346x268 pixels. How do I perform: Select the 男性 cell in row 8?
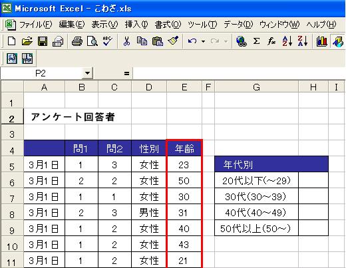(x=149, y=212)
